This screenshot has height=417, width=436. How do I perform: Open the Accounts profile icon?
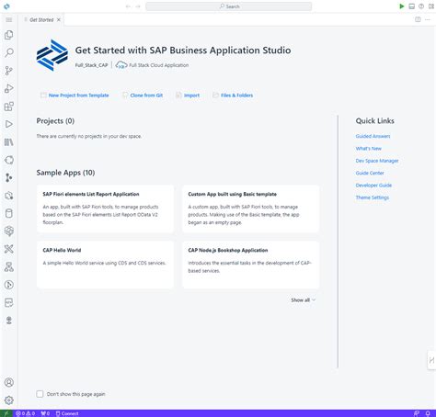click(x=9, y=382)
